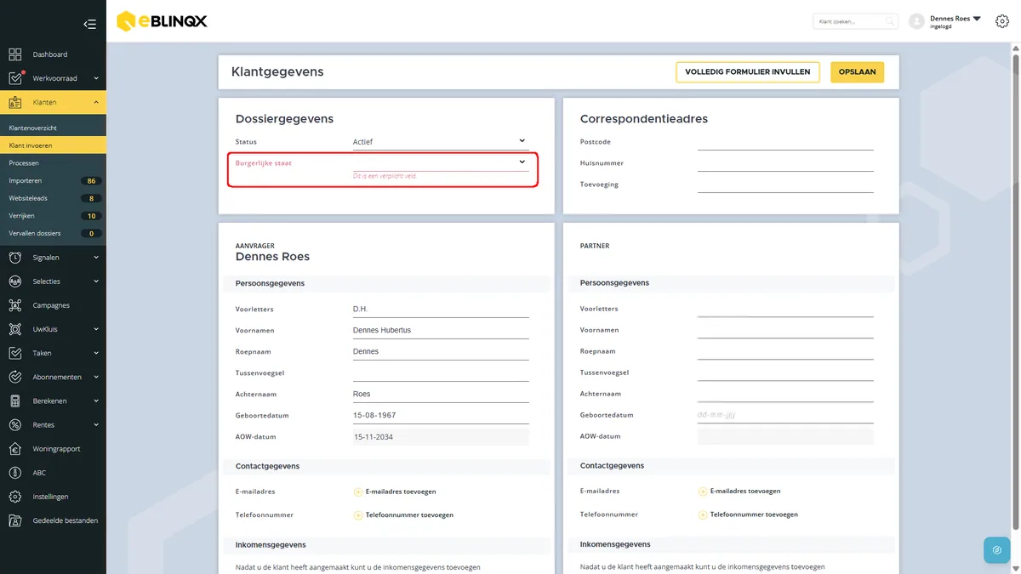Screen dimensions: 1021x574
Task: Click the Opslaan button
Action: tap(858, 72)
